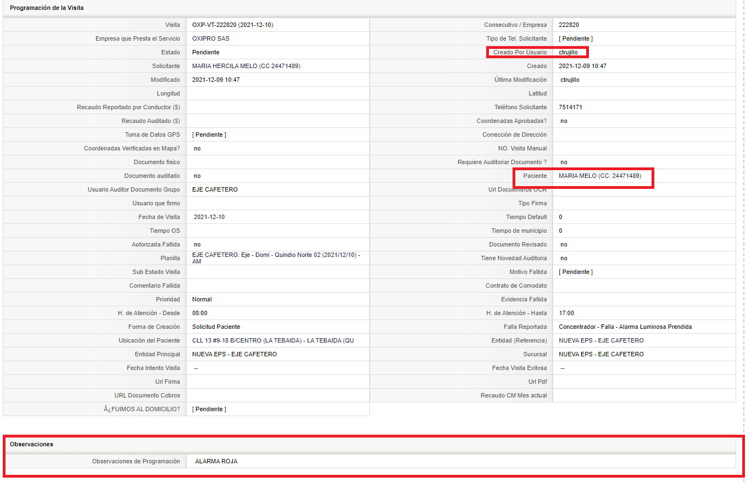The image size is (751, 482).
Task: Click the Tiene Novedad Auditoria value no
Action: [564, 258]
